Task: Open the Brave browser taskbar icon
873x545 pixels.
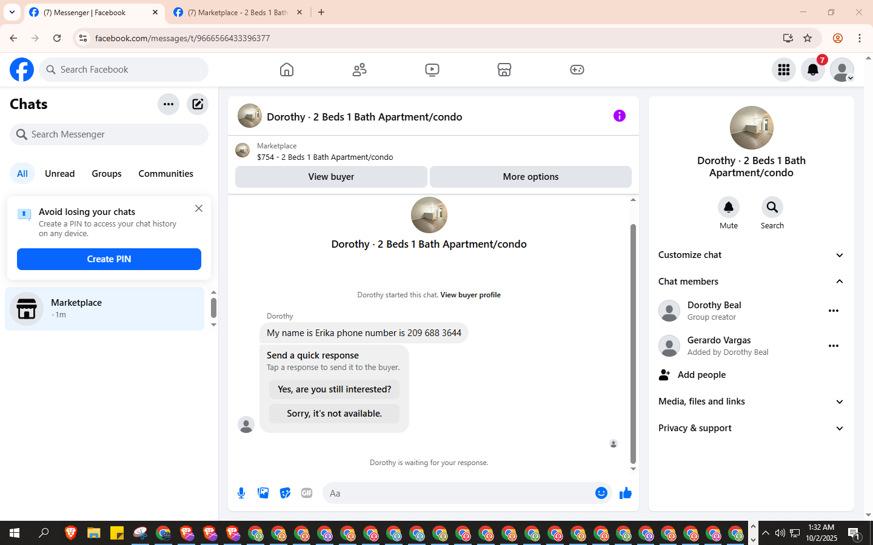Action: point(71,533)
